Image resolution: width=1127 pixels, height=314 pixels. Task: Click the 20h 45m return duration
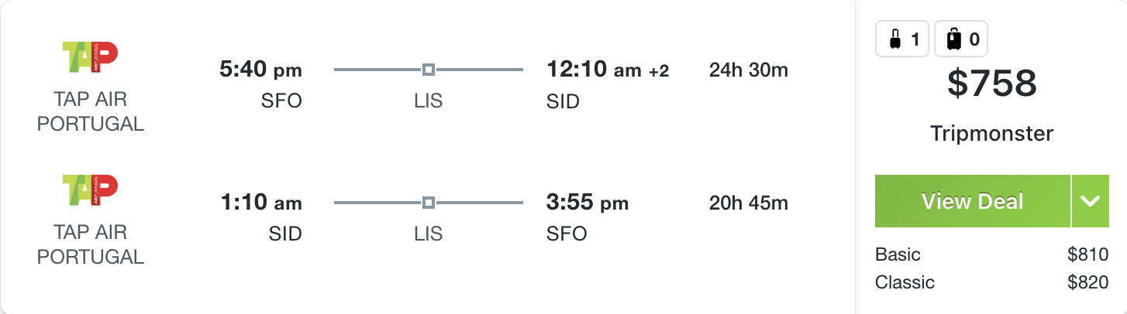point(748,203)
